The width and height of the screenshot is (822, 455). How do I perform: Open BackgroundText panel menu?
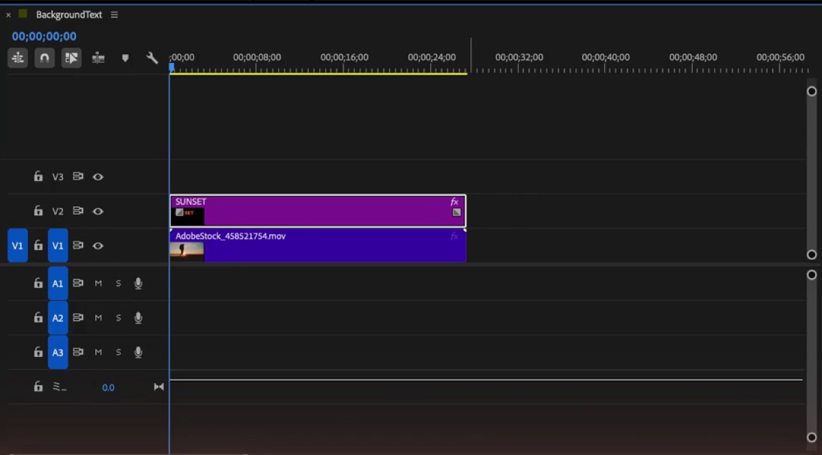[114, 14]
